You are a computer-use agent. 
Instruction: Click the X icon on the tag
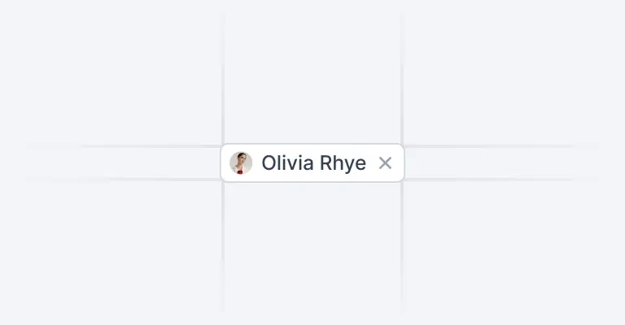pos(385,163)
